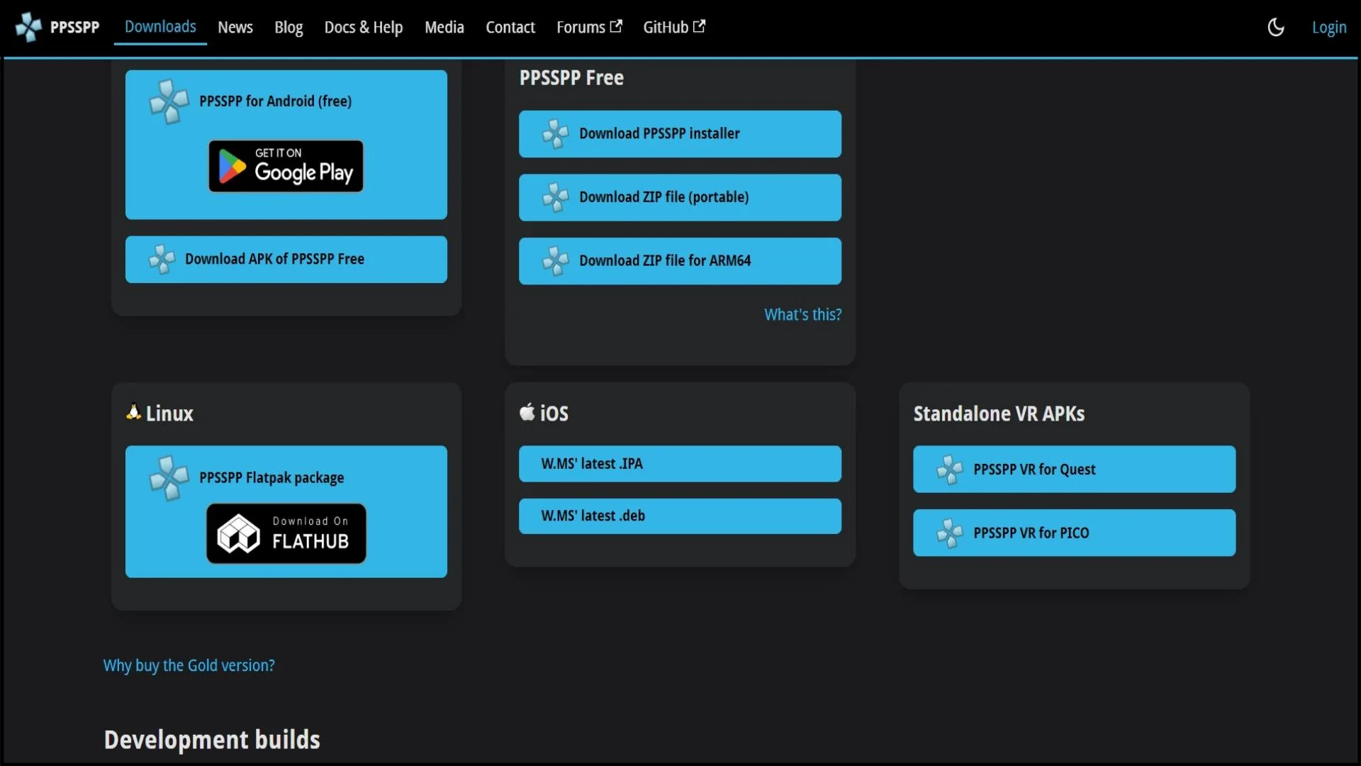Image resolution: width=1361 pixels, height=766 pixels.
Task: Click icon on portable ZIP button
Action: [556, 198]
